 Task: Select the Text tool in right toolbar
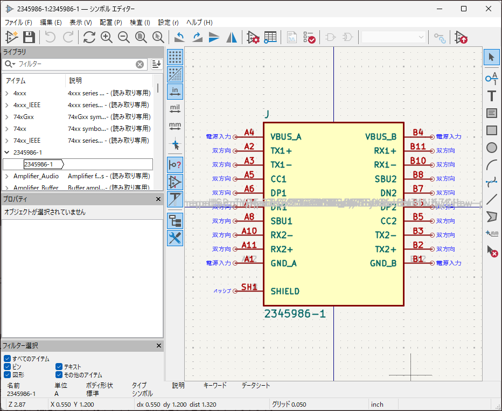491,96
